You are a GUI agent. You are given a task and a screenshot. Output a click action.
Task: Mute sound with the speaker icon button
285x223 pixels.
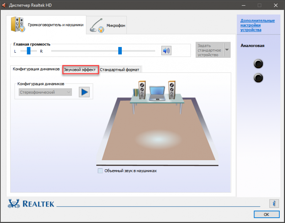(x=166, y=51)
